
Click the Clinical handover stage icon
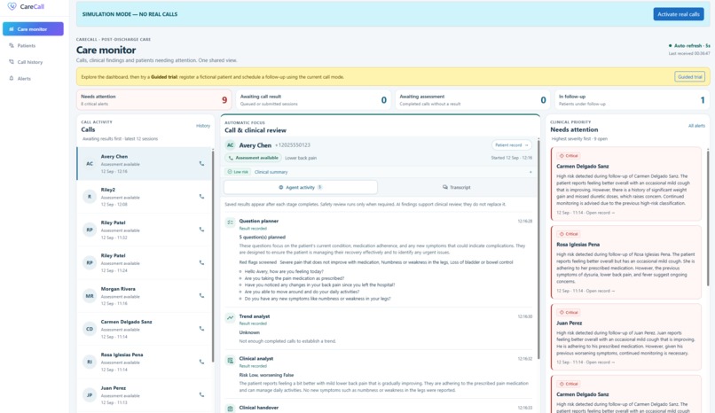pyautogui.click(x=231, y=409)
